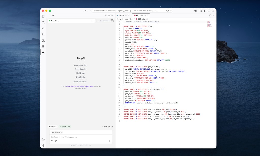Switch to the AGENTS.md editor tab

[x=123, y=15]
